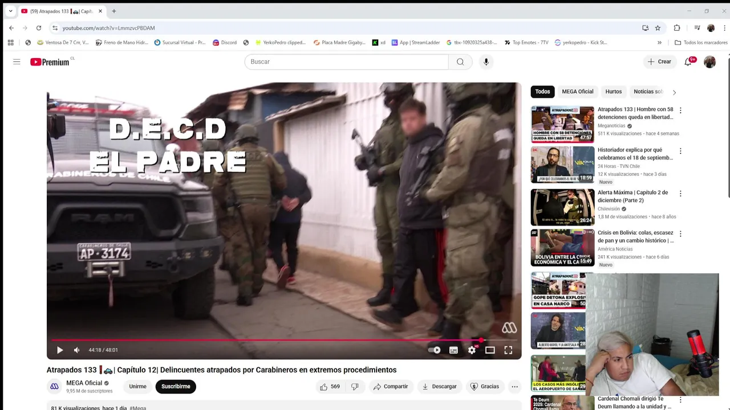Toggle subtitles in the video player
Viewport: 730px width, 410px height.
[453, 350]
